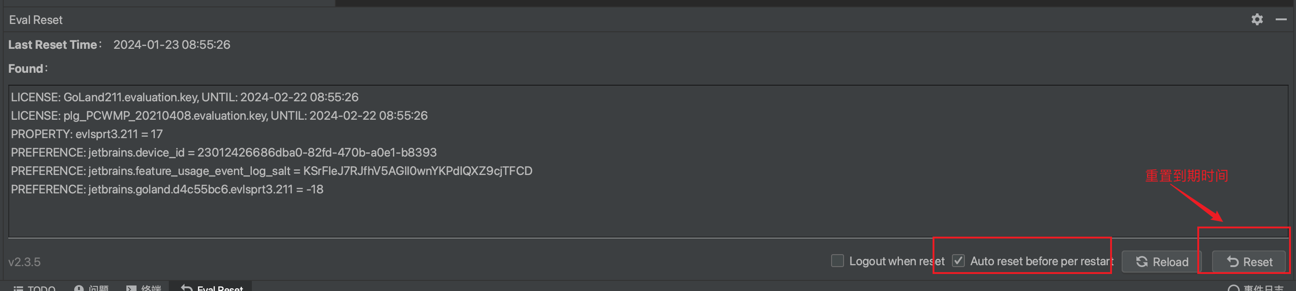Click the Reload button
The width and height of the screenshot is (1296, 291).
(1162, 262)
